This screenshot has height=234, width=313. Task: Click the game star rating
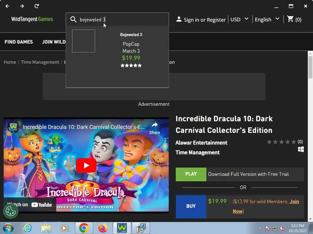pyautogui.click(x=282, y=142)
